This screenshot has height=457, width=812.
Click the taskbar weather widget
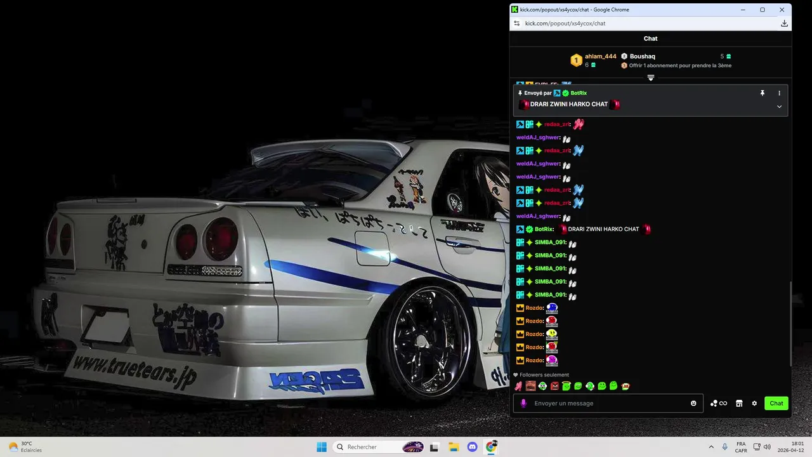pos(25,447)
